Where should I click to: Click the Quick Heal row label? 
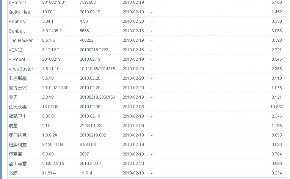[x=20, y=12]
